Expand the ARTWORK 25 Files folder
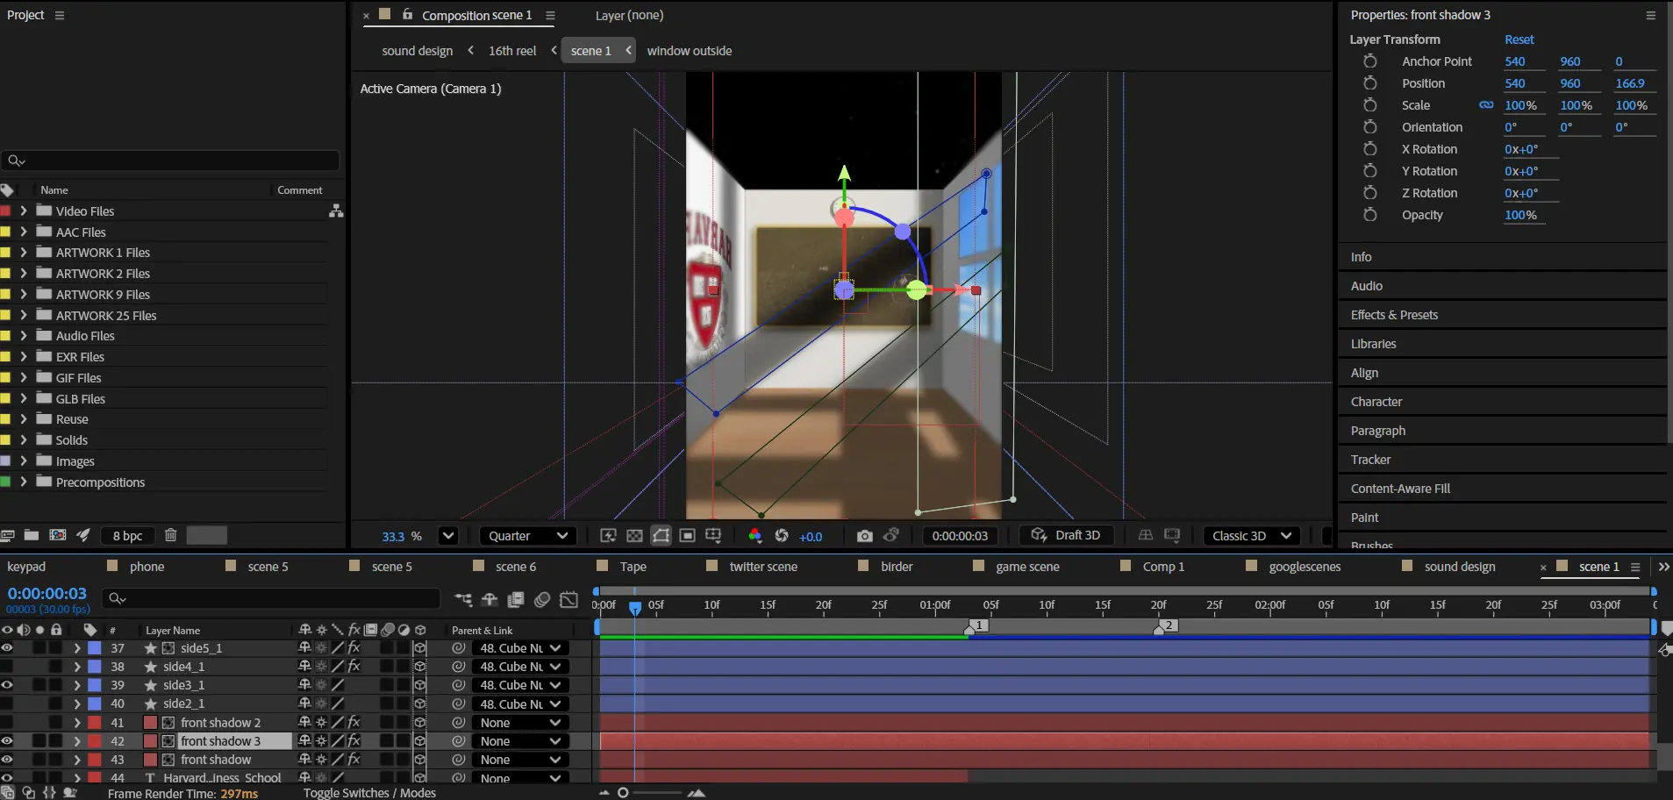 click(x=24, y=316)
